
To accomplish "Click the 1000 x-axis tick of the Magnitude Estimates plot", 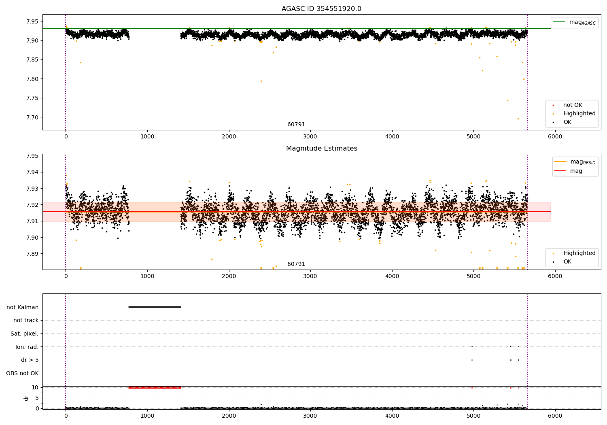I will tap(147, 276).
